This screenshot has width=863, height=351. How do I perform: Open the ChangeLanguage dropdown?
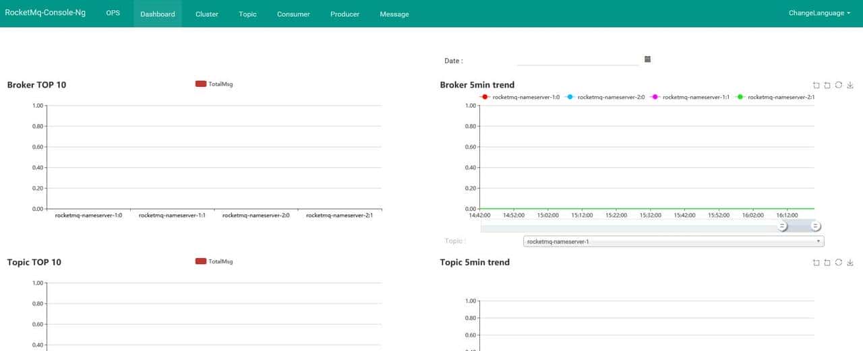pos(819,13)
